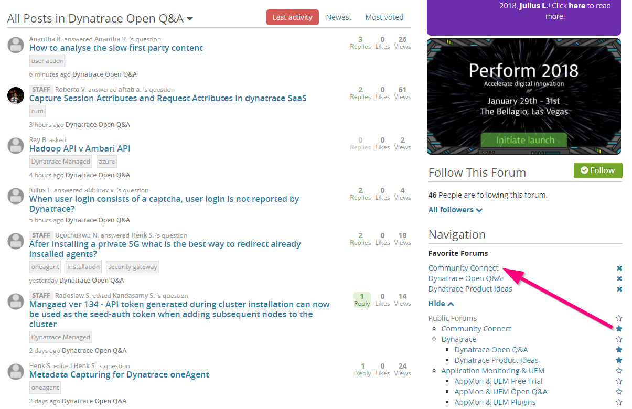Filter by 'user action' tag
This screenshot has height=409, width=632.
click(48, 61)
